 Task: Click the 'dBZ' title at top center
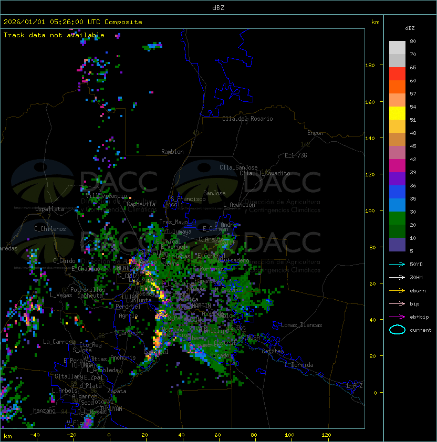click(218, 7)
